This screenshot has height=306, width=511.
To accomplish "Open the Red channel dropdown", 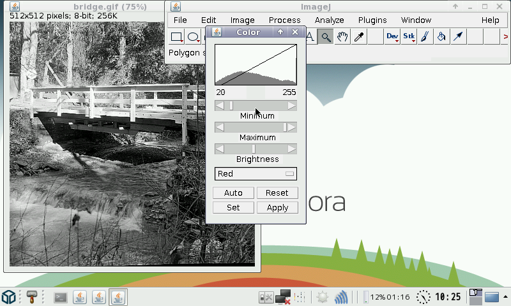I will (x=256, y=173).
